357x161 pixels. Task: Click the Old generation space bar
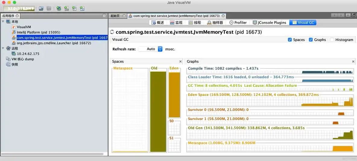coord(158,112)
